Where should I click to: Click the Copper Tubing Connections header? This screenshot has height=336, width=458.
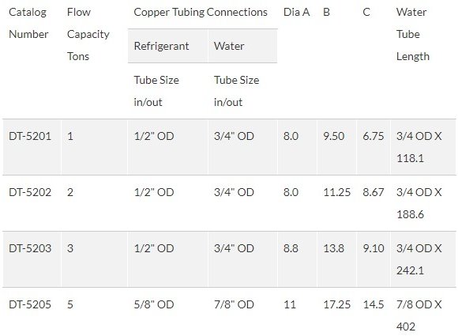(x=201, y=13)
